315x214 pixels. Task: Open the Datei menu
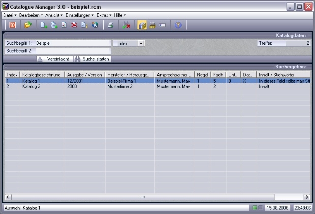tap(10, 15)
